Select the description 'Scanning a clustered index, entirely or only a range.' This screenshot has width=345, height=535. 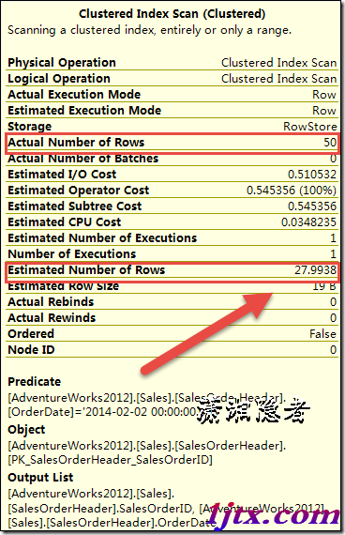point(150,30)
